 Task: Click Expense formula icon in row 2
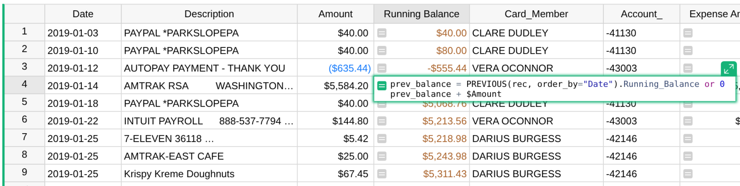(x=688, y=51)
